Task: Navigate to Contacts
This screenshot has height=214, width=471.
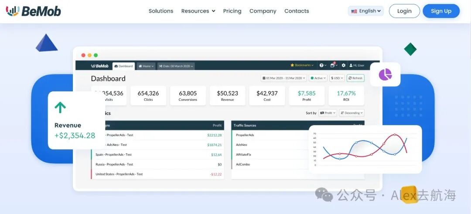Action: click(297, 11)
